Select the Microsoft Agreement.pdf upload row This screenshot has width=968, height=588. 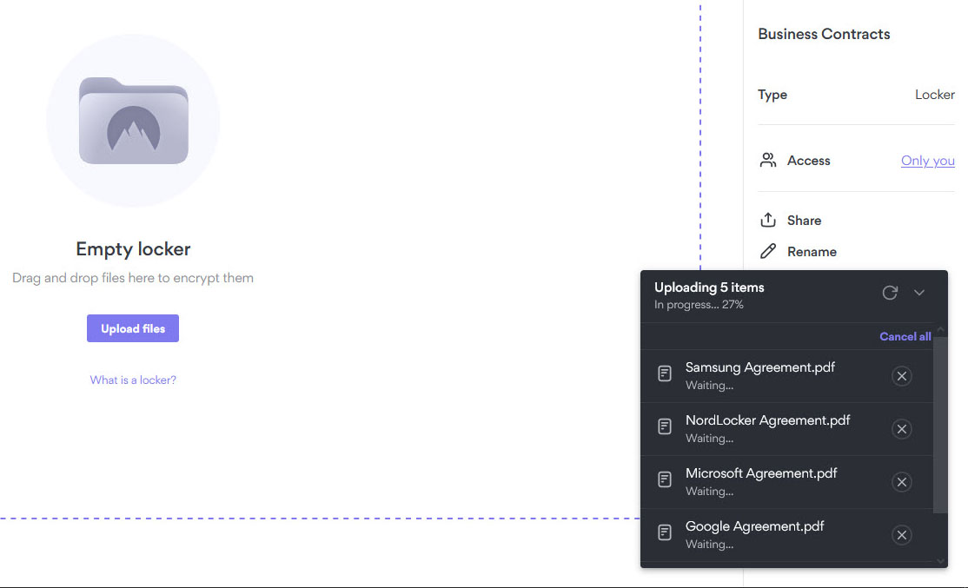coord(765,482)
